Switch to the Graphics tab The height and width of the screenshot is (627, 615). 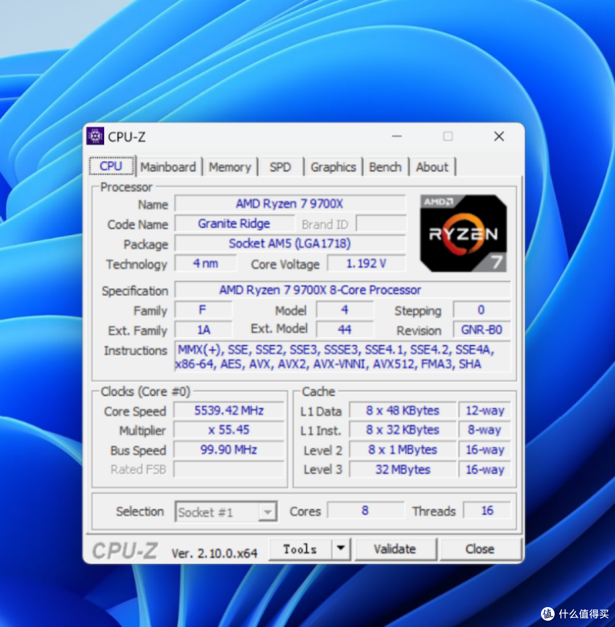[333, 167]
